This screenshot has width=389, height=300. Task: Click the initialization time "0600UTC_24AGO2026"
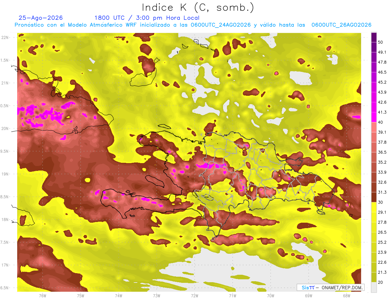pos(221,25)
